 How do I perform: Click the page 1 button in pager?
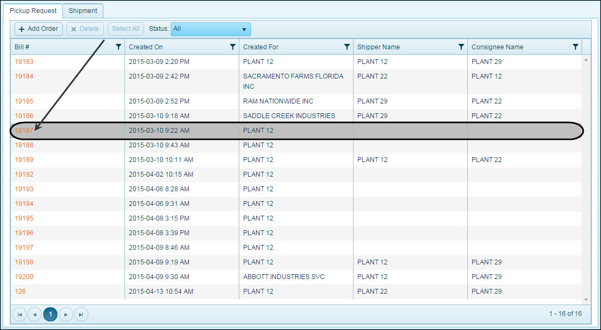click(x=50, y=314)
